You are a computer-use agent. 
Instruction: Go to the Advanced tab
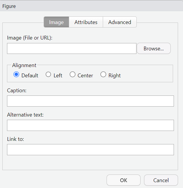click(x=120, y=22)
